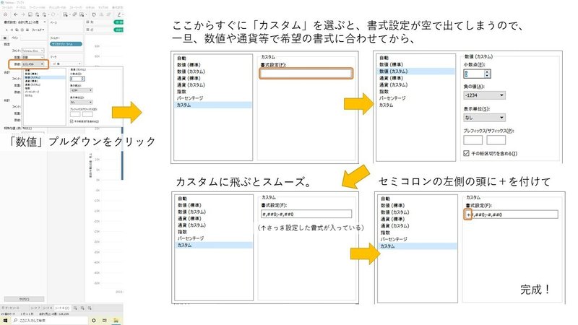Click the empty 書式設定(F) input field
The image size is (578, 325).
click(306, 74)
